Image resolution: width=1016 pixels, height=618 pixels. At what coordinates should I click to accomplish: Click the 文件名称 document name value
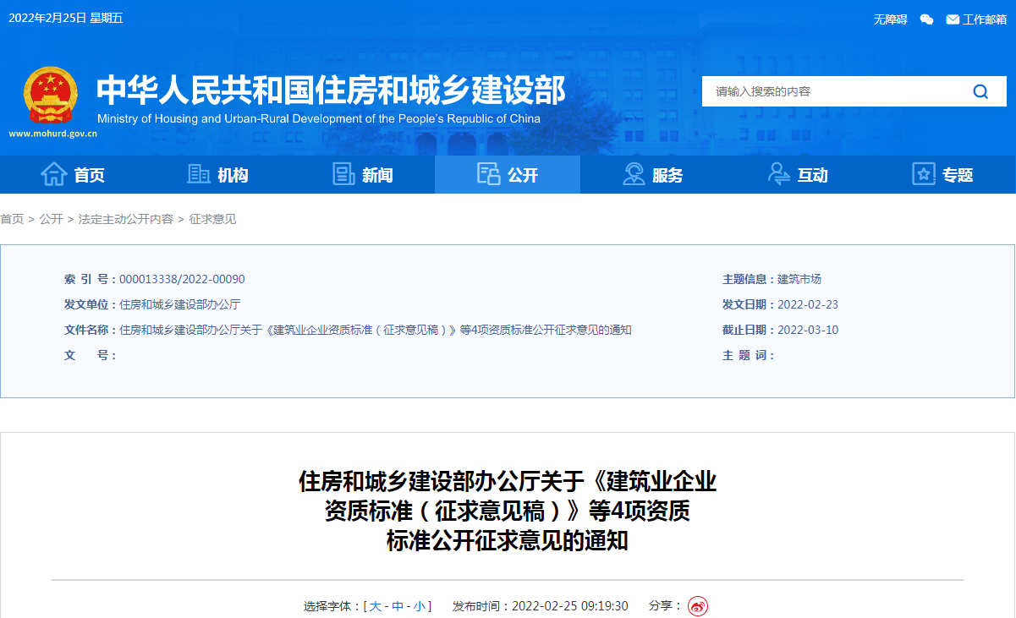point(376,330)
